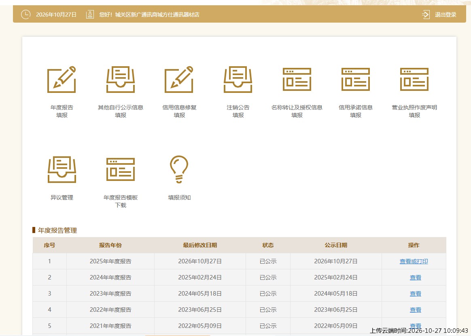
Task: Click 查看 link for 2022年年度报告
Action: [416, 310]
